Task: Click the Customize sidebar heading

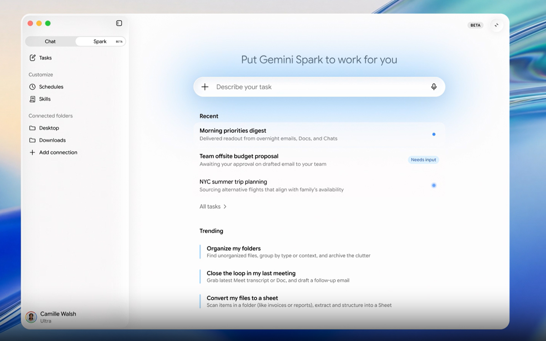Action: click(x=40, y=75)
